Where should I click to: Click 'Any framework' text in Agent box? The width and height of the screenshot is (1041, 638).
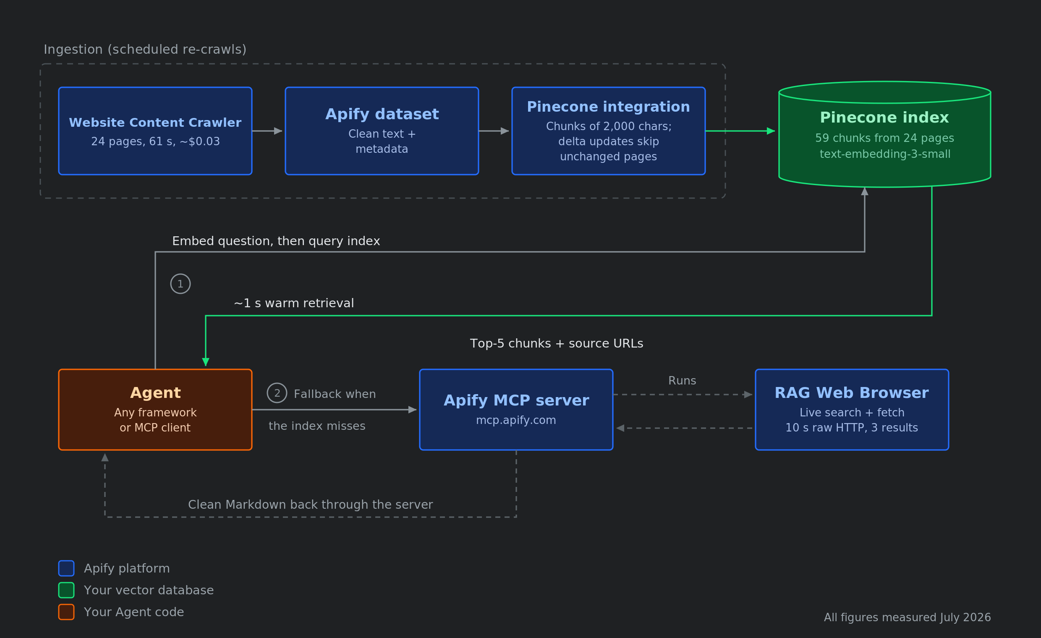155,412
